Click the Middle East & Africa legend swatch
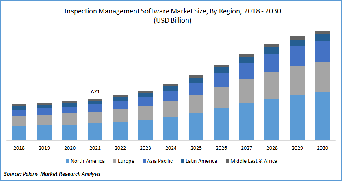 click(x=227, y=161)
